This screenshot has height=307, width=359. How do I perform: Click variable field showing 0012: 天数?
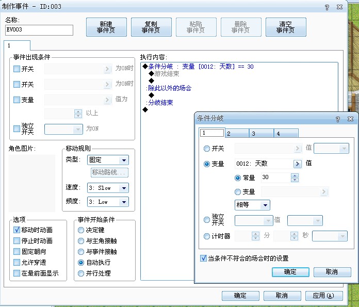coord(264,164)
